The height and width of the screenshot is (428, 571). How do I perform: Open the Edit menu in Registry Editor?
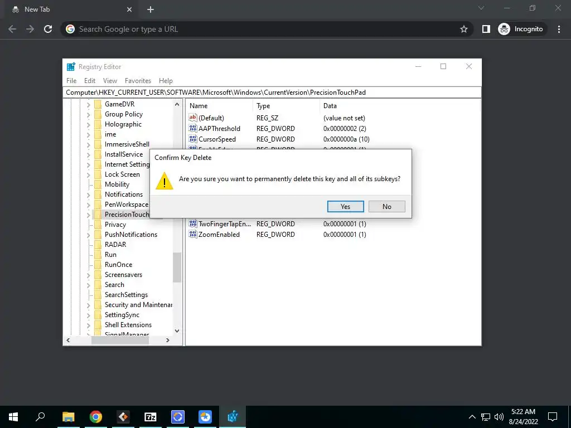click(x=90, y=81)
